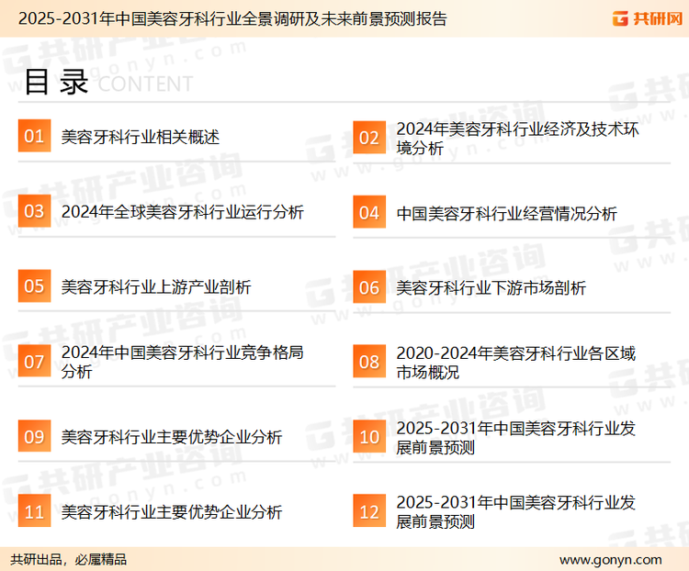The height and width of the screenshot is (571, 689).
Task: Click the orange 07 chapter badge
Action: click(34, 361)
